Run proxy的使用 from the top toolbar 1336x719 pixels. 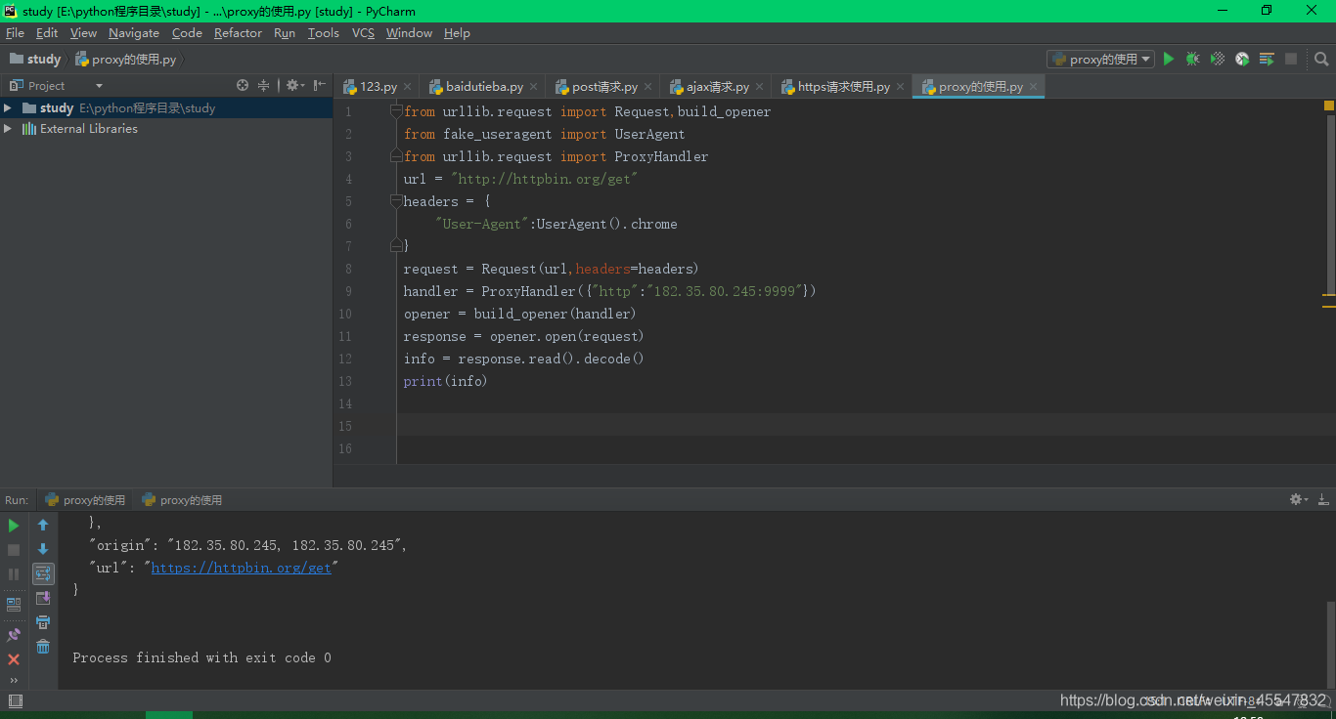1168,60
